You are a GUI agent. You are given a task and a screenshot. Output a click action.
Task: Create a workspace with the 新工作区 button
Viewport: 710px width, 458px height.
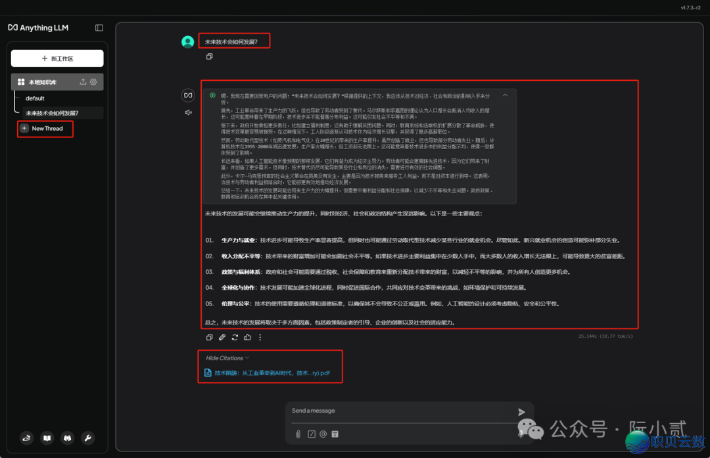[57, 58]
